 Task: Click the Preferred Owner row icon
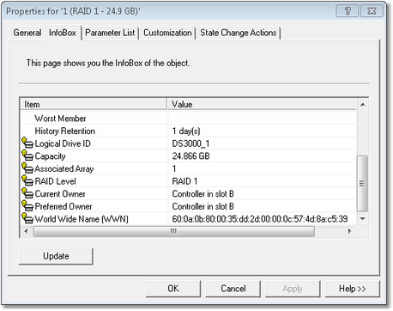coord(27,205)
